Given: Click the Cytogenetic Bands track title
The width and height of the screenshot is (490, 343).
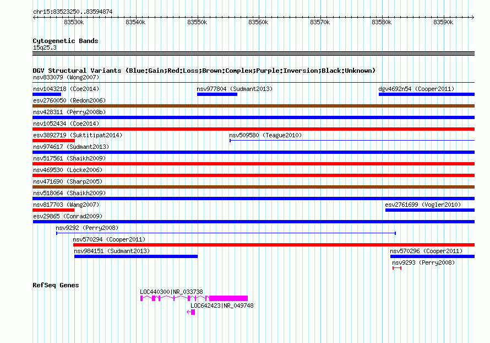Looking at the screenshot, I should pos(66,41).
